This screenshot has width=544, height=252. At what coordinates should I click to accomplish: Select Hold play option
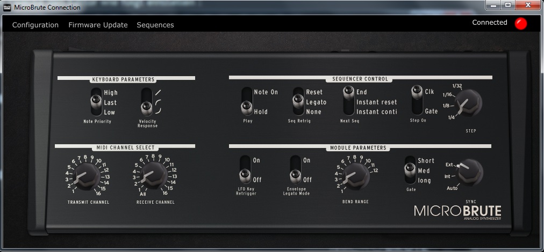click(261, 112)
